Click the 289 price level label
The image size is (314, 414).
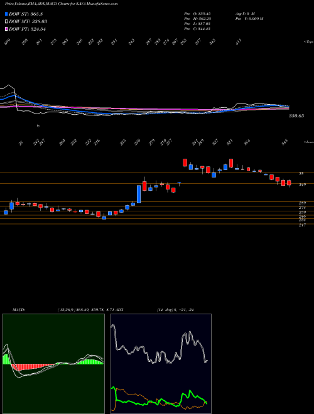point(302,203)
